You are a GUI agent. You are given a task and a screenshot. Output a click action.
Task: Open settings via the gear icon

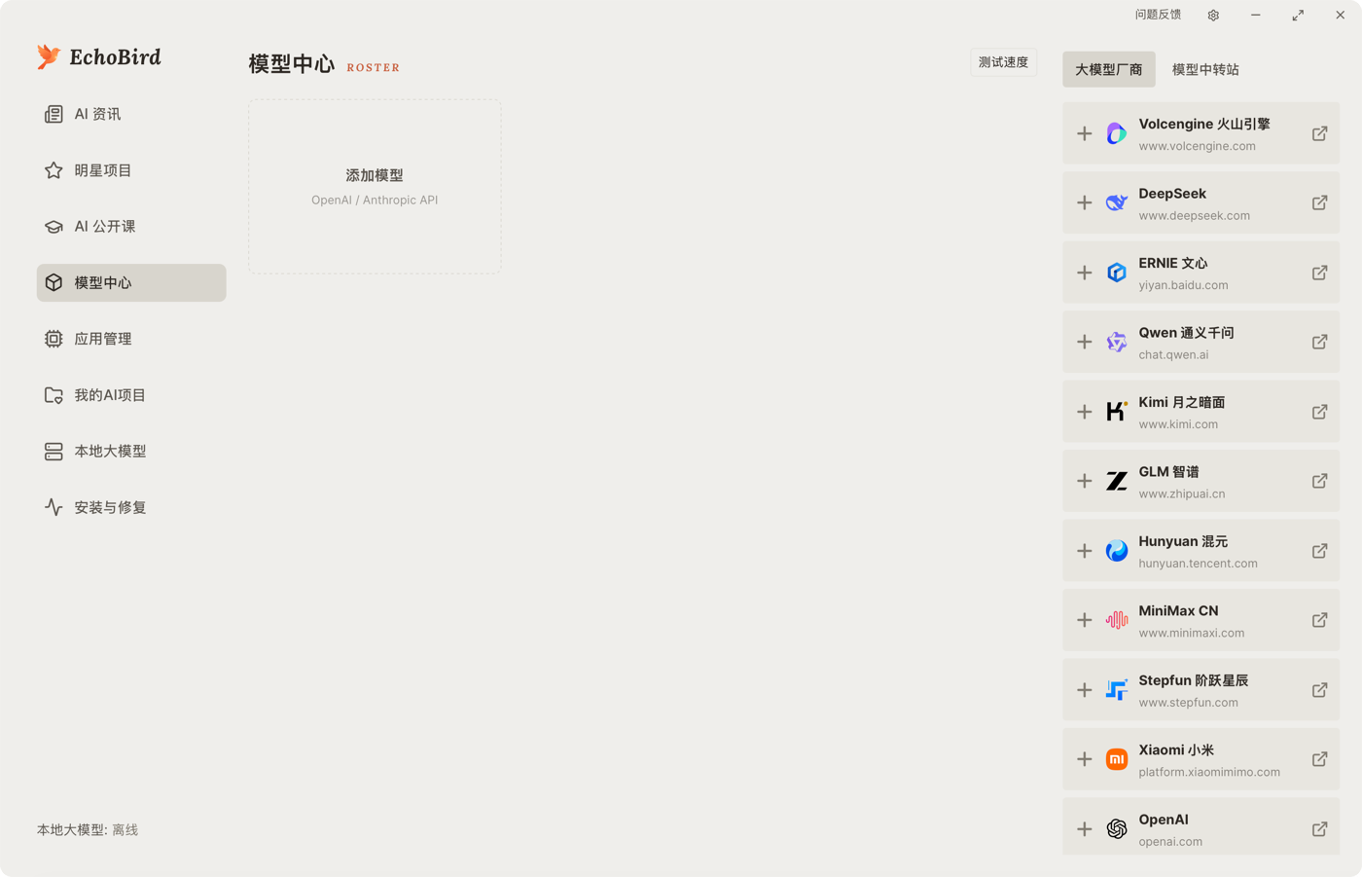click(1213, 16)
